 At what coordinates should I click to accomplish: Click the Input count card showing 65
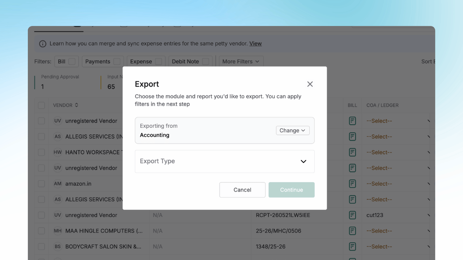point(111,82)
